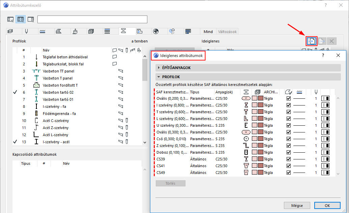This screenshot has width=349, height=213.
Task: Uncheck the Cső row checkbox
Action: [289, 139]
